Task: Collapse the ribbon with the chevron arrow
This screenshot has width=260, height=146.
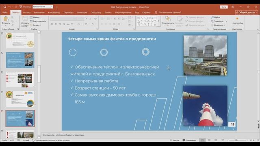Action: (x=258, y=29)
